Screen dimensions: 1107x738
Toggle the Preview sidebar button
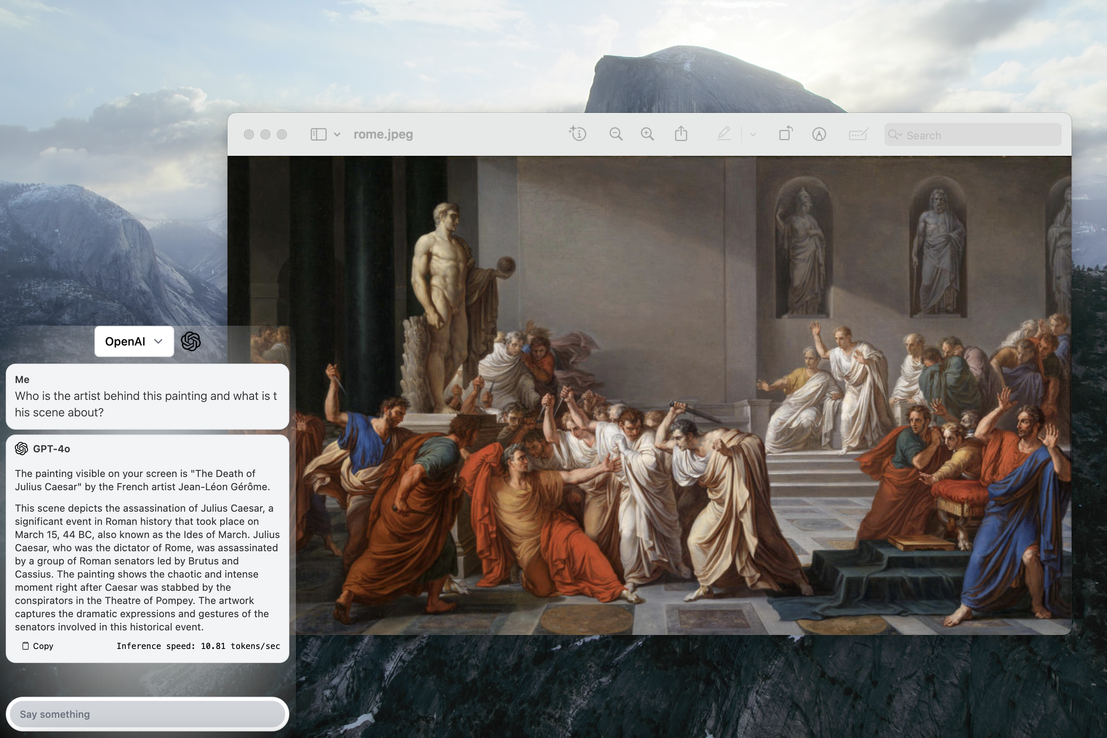[x=319, y=134]
